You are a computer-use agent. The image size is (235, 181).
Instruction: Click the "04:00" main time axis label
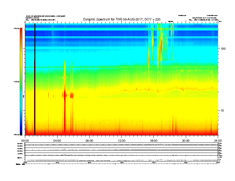(x=57, y=141)
